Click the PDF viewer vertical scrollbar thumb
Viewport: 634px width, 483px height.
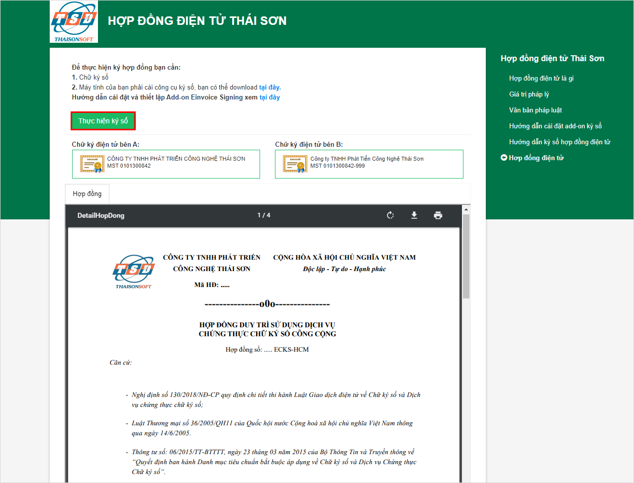pyautogui.click(x=466, y=256)
